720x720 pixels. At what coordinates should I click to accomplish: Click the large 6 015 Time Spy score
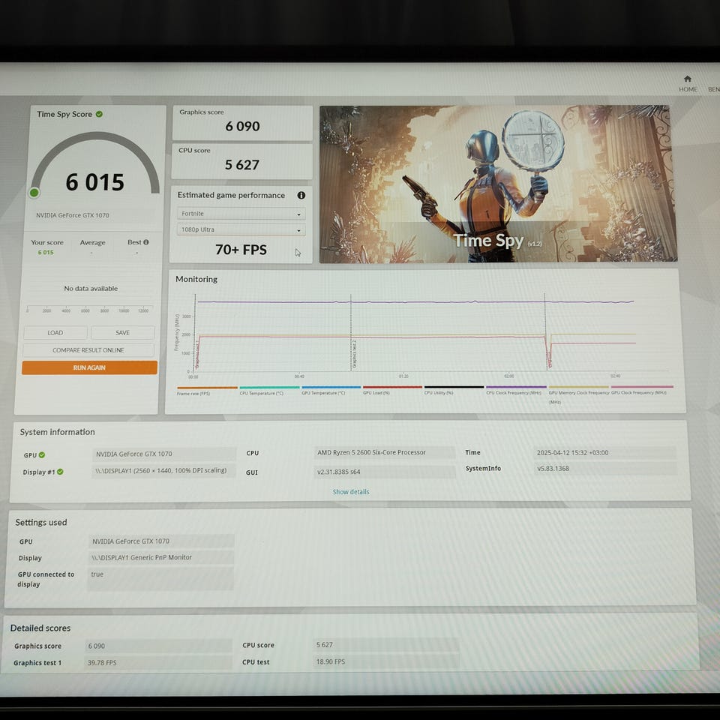click(94, 182)
